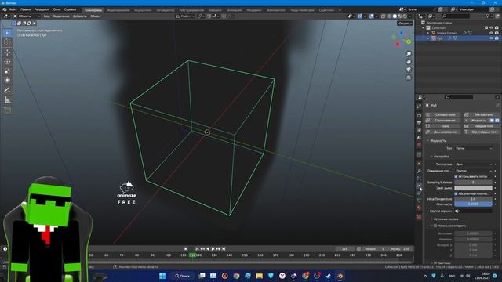Click the 'Мягкое тело' physics button
Screen dimensions: 502x282
pyautogui.click(x=481, y=114)
